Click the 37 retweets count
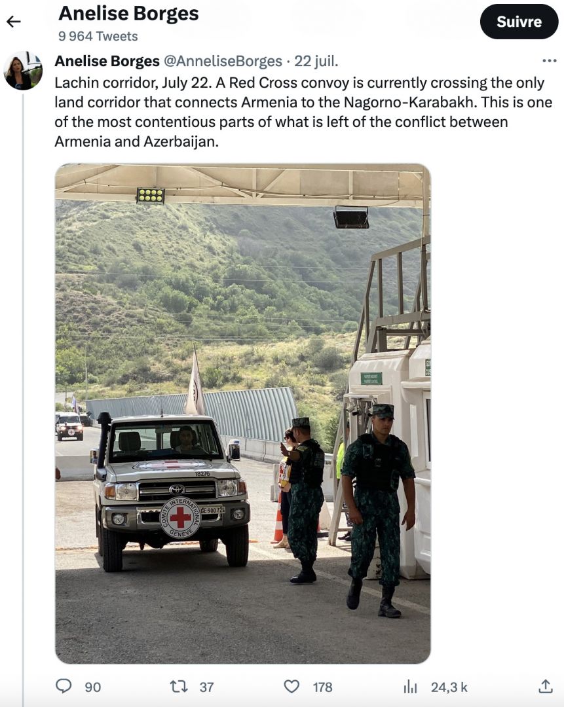This screenshot has height=707, width=564. (x=206, y=687)
